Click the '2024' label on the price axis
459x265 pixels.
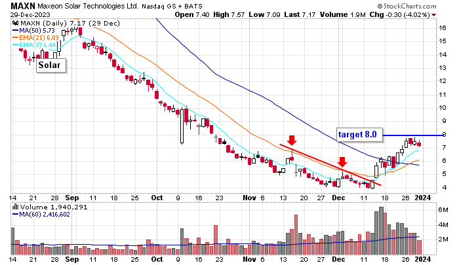(x=423, y=198)
